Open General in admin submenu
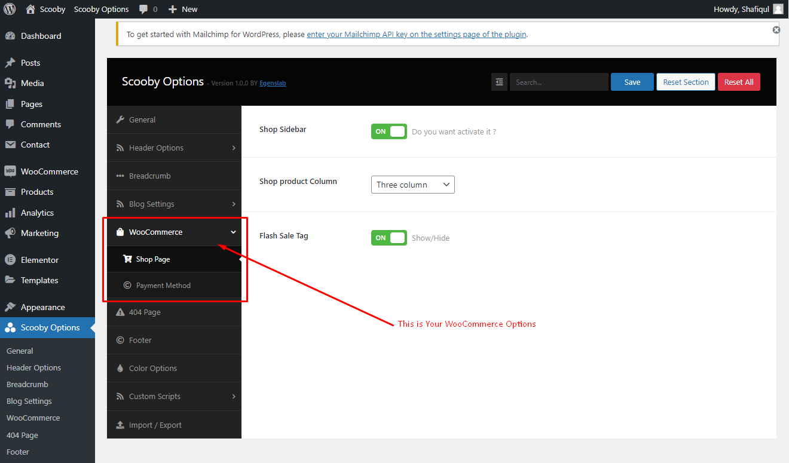 (20, 351)
